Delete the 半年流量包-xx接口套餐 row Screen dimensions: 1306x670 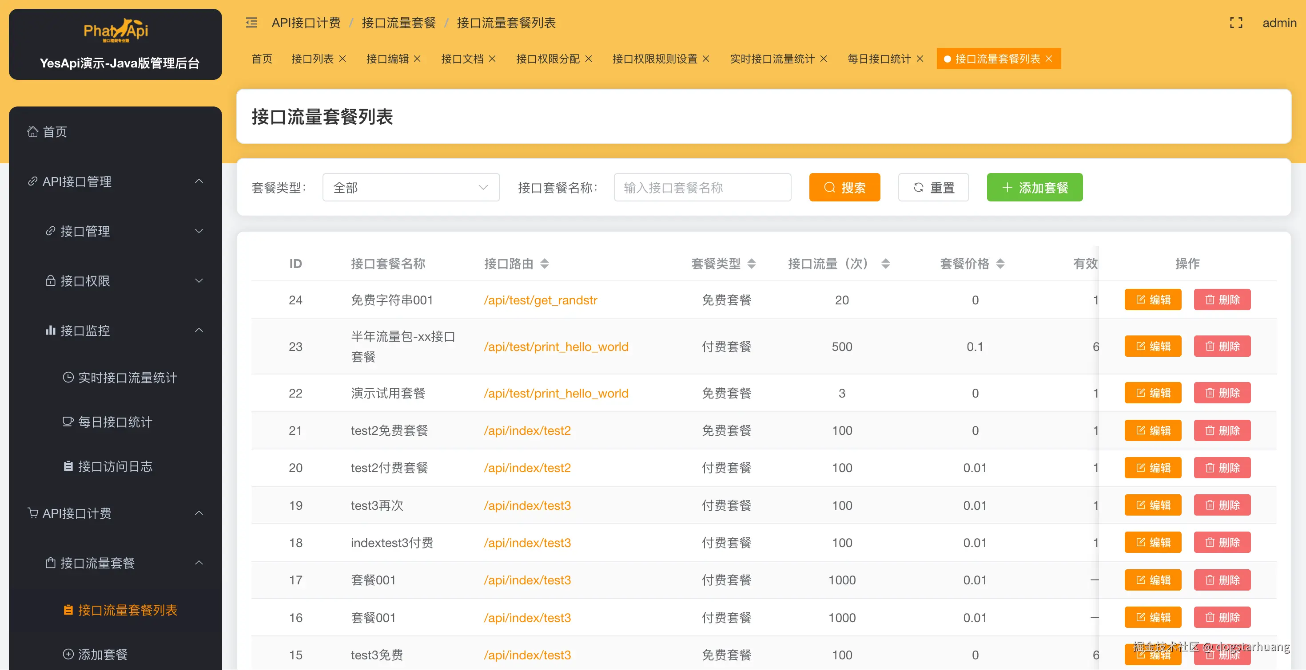tap(1222, 347)
